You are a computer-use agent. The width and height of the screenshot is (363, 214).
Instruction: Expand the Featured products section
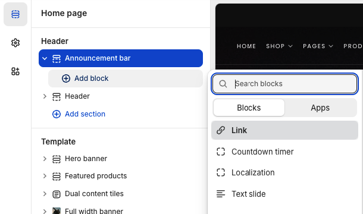[x=45, y=177]
